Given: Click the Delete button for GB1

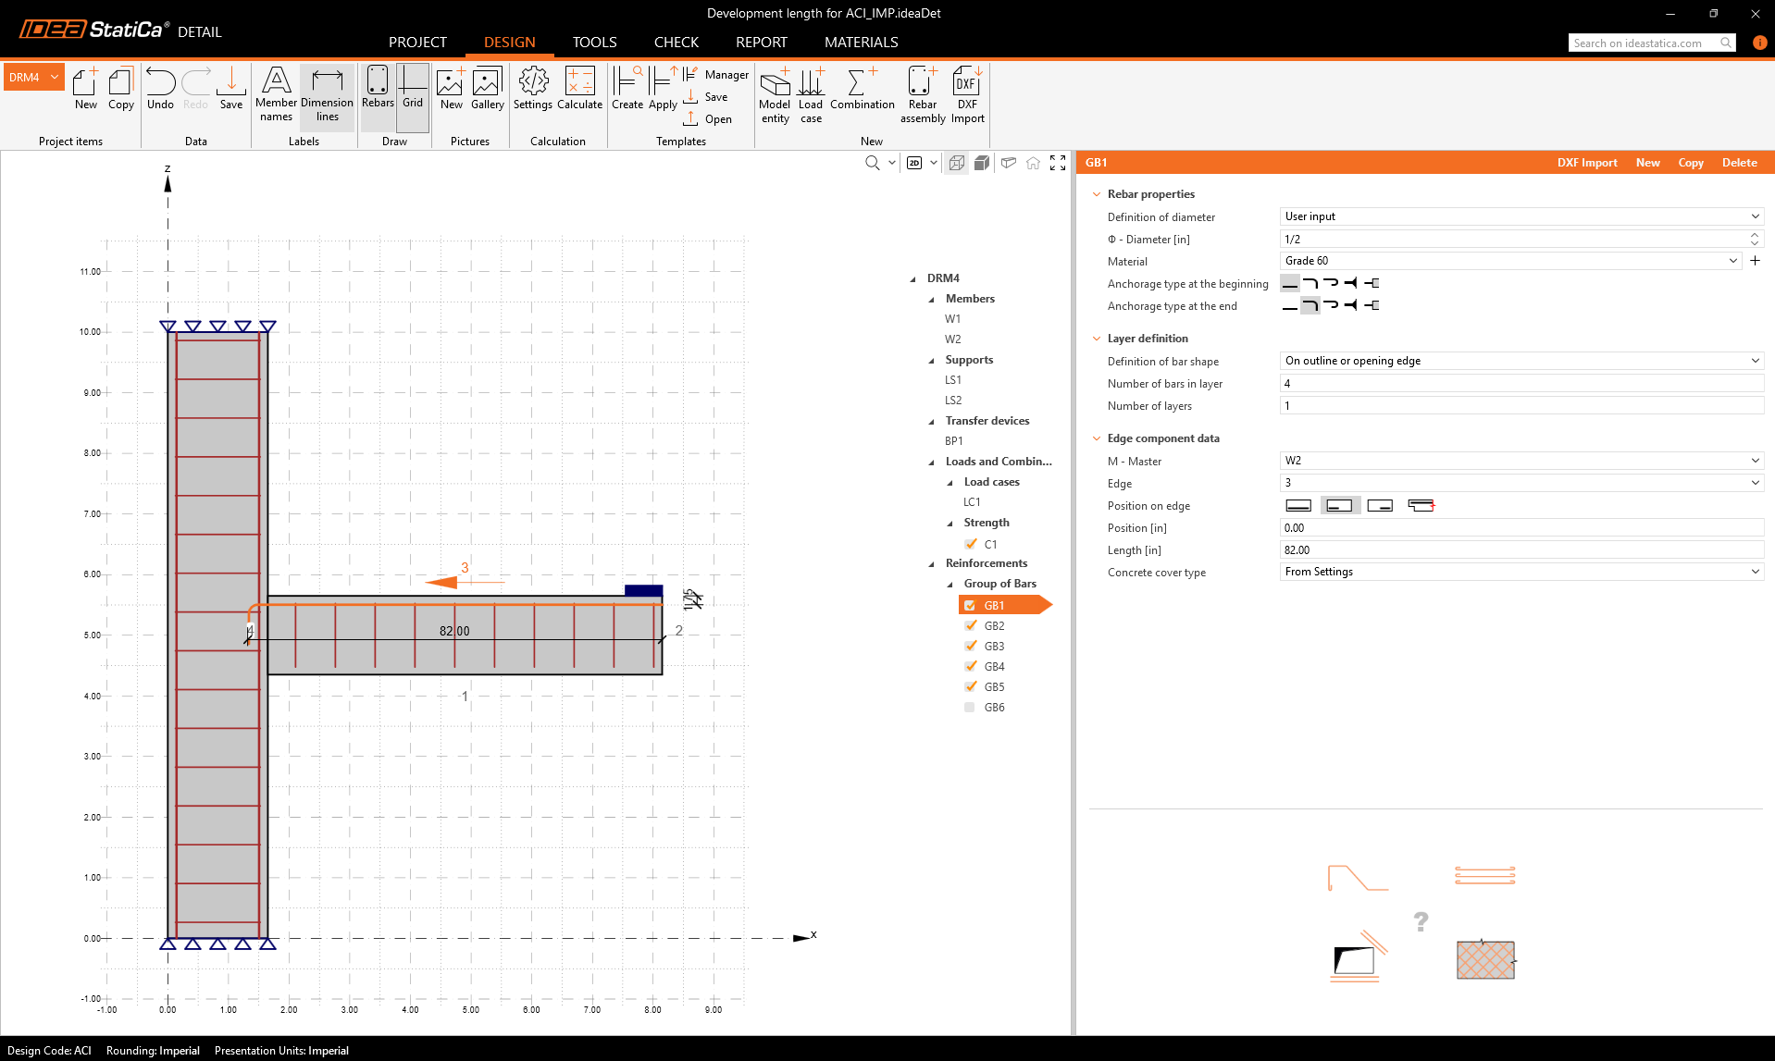Looking at the screenshot, I should (x=1739, y=163).
